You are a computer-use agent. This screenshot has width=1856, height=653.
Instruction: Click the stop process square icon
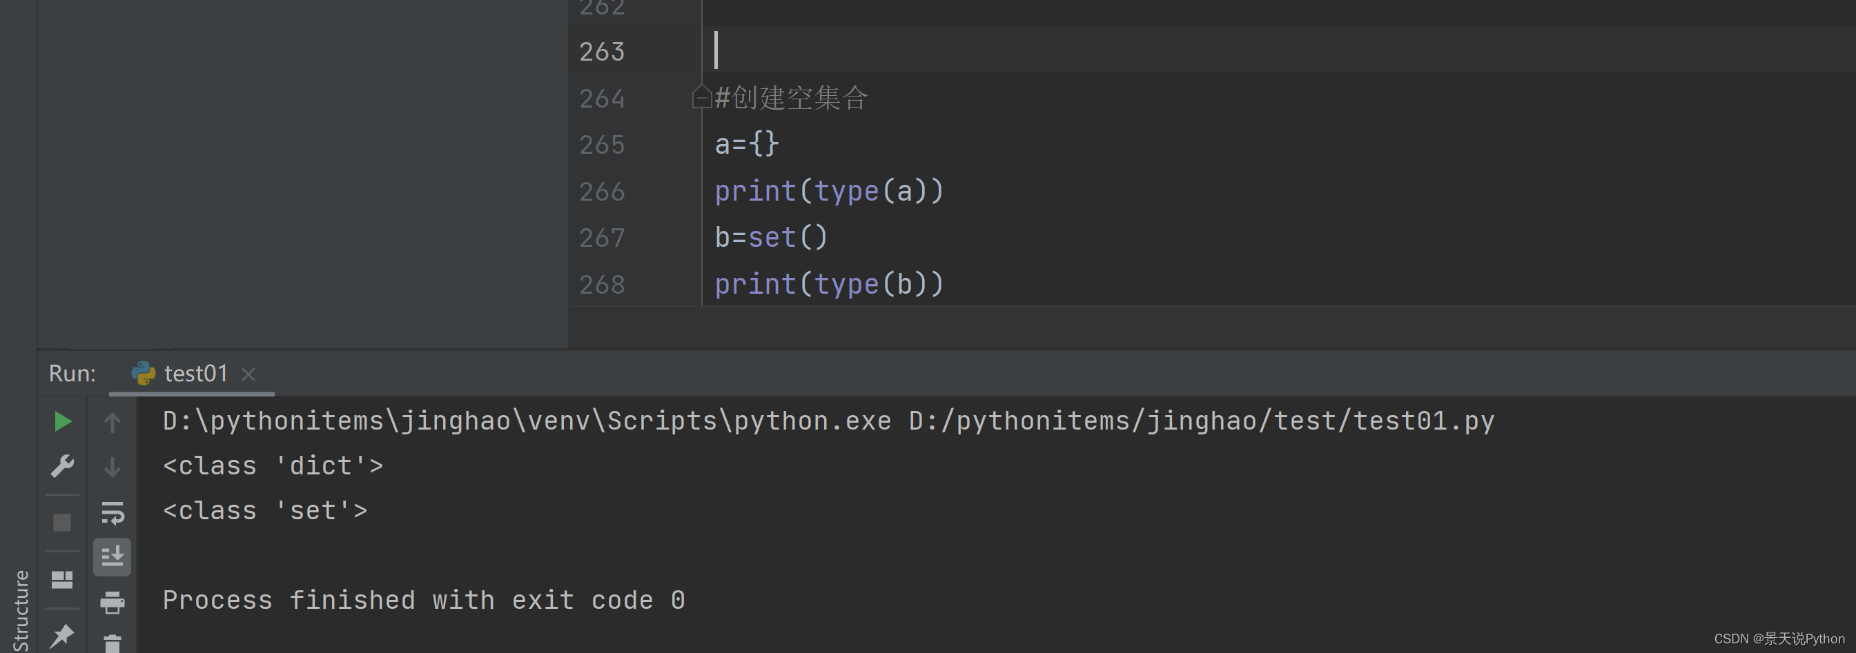pos(63,523)
